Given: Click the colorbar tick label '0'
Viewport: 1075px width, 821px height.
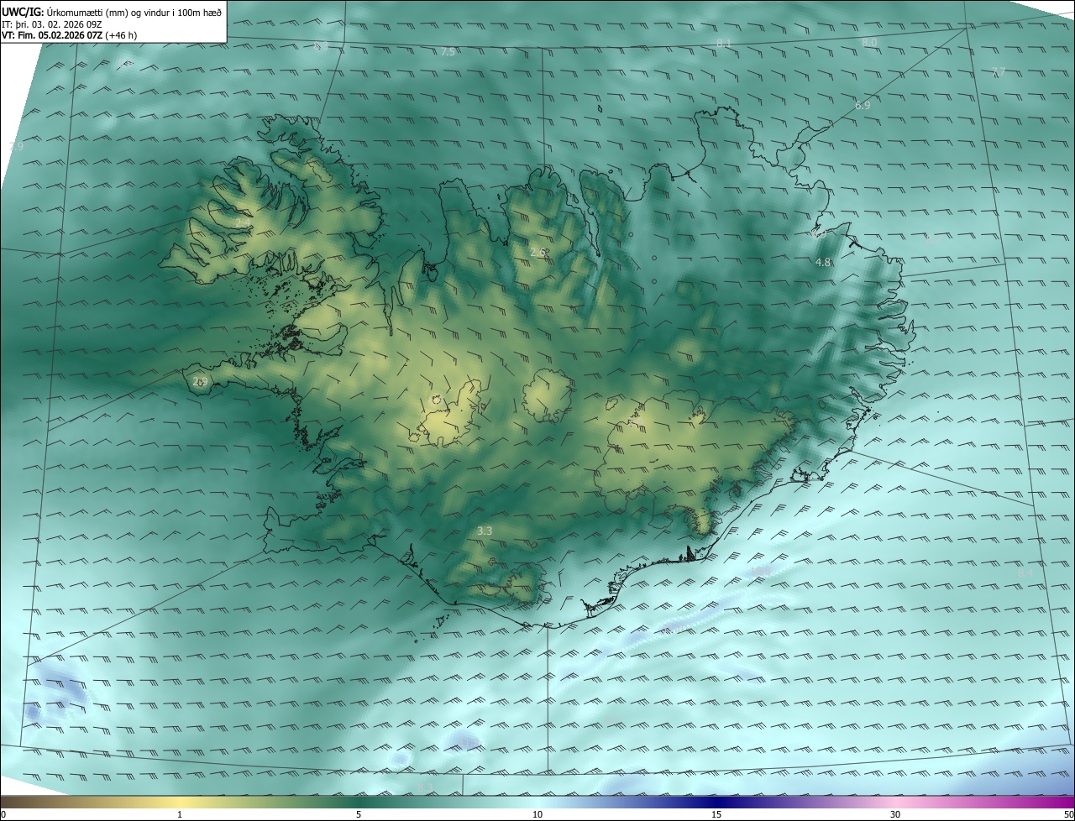Looking at the screenshot, I should click(x=3, y=814).
